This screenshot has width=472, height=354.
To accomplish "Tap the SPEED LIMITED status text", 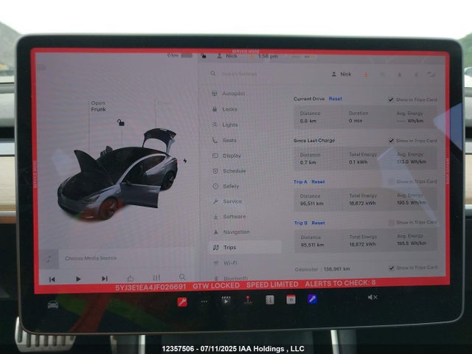I will [272, 285].
